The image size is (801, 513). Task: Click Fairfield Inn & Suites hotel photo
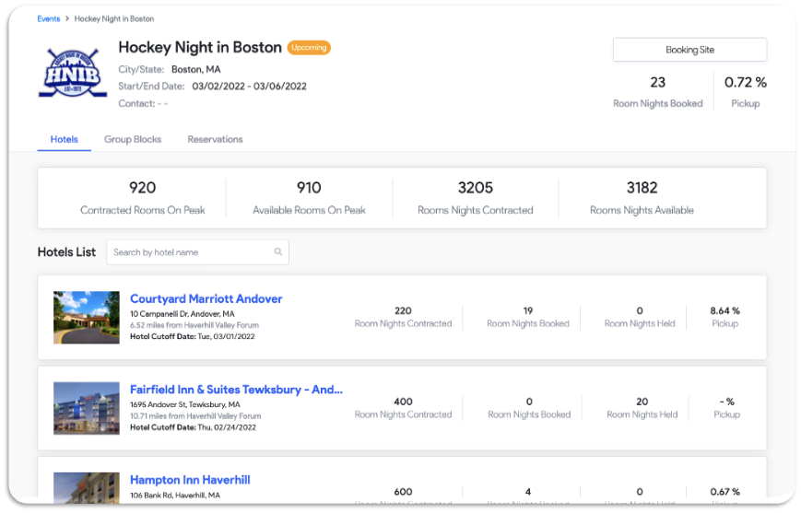pos(87,408)
